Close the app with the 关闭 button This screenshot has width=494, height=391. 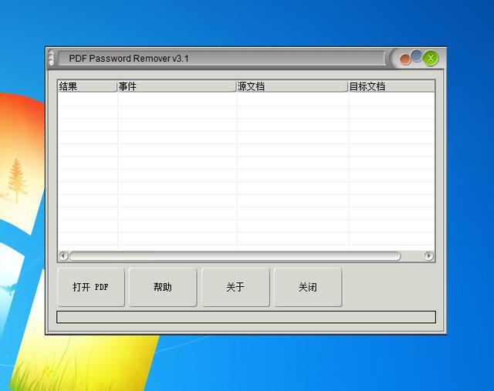pyautogui.click(x=308, y=287)
